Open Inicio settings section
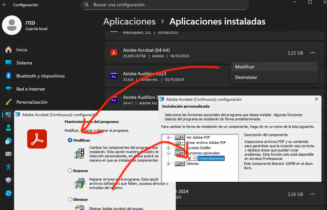327x210 pixels. (22, 50)
